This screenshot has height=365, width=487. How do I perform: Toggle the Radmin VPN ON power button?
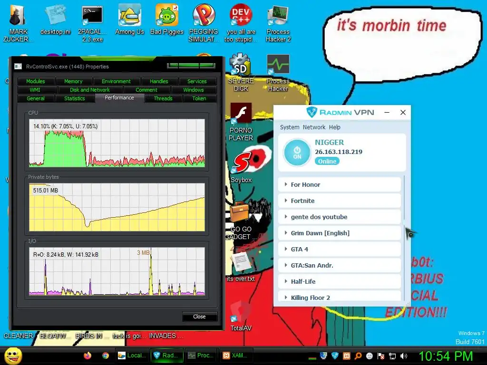click(x=297, y=153)
